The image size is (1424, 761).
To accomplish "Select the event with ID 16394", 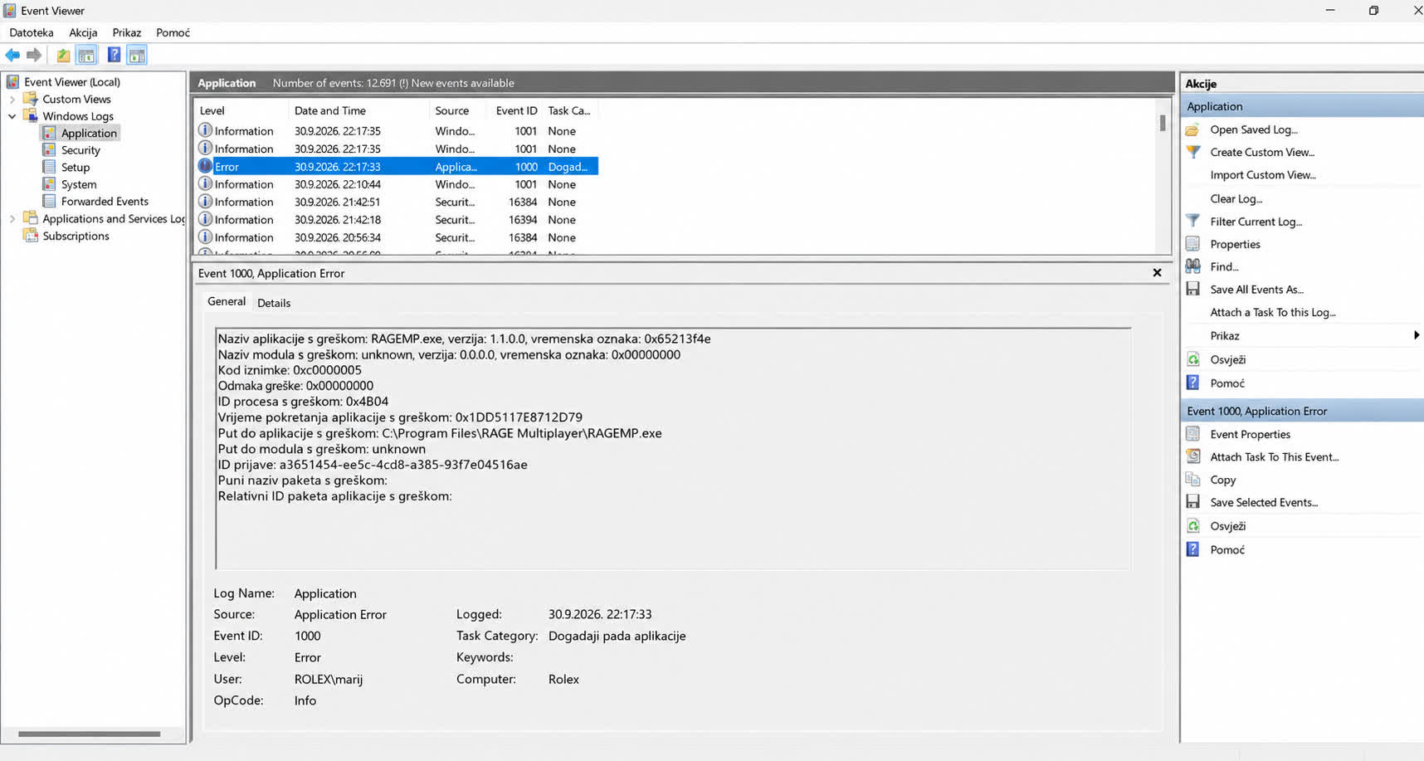I will [397, 220].
